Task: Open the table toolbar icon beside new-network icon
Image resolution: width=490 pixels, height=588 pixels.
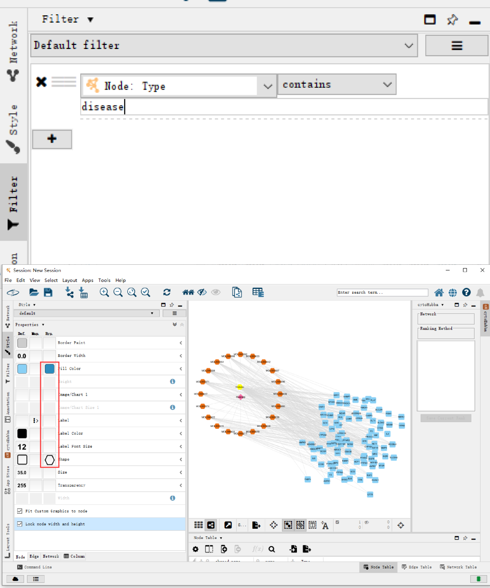Action: point(258,292)
